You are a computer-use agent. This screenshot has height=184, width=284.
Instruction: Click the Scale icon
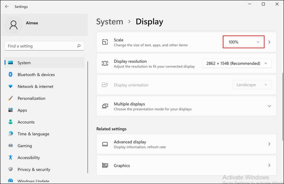[105, 42]
